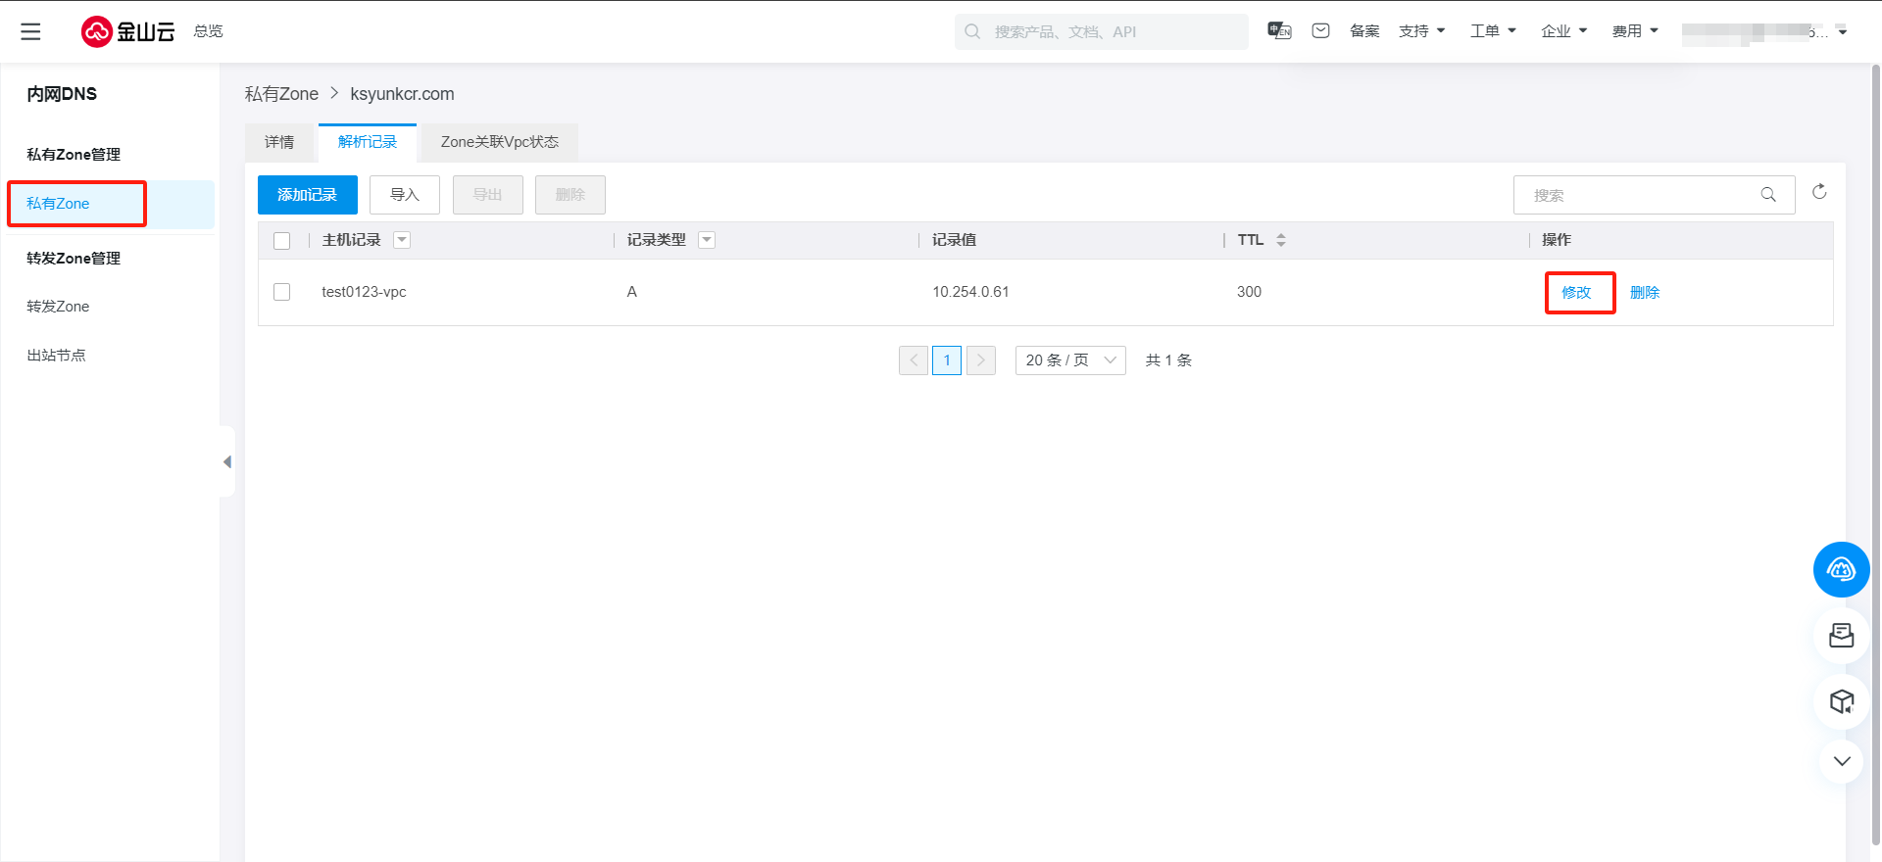Check the test0123-vpc record row

coord(282,292)
